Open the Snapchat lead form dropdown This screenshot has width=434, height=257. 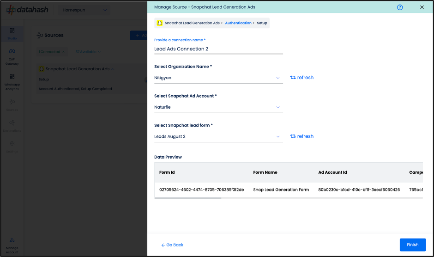[x=218, y=136]
